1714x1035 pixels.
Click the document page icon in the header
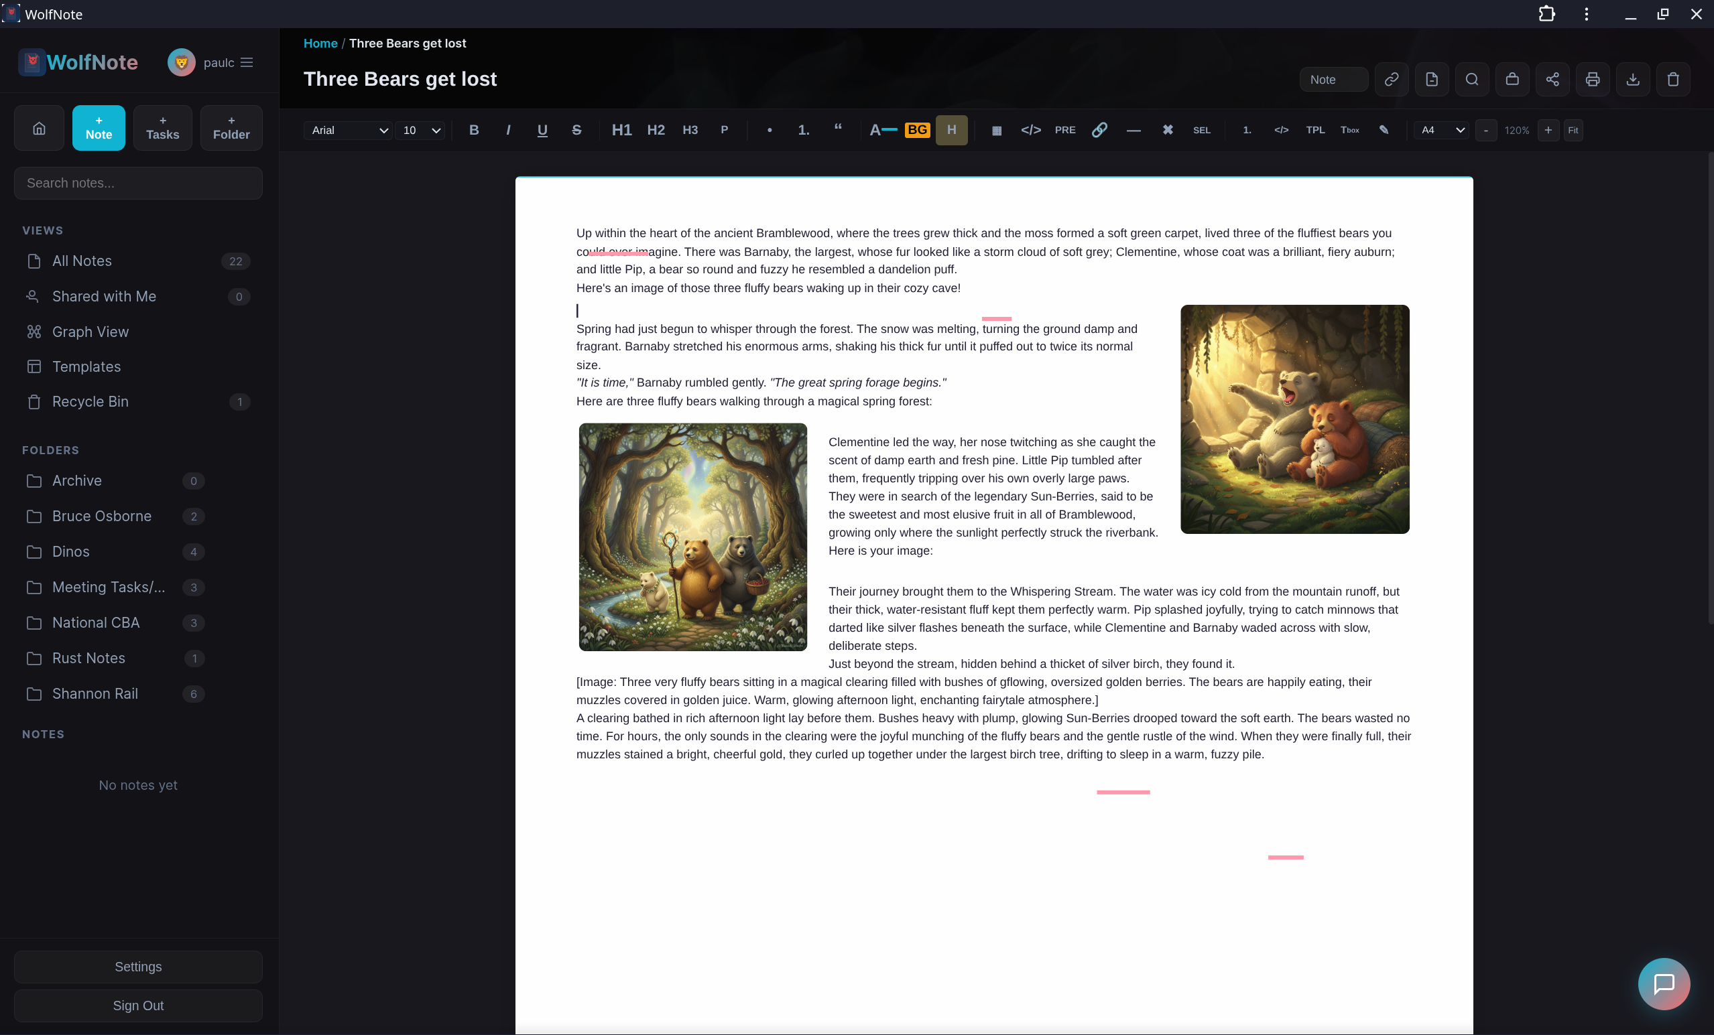coord(1431,79)
